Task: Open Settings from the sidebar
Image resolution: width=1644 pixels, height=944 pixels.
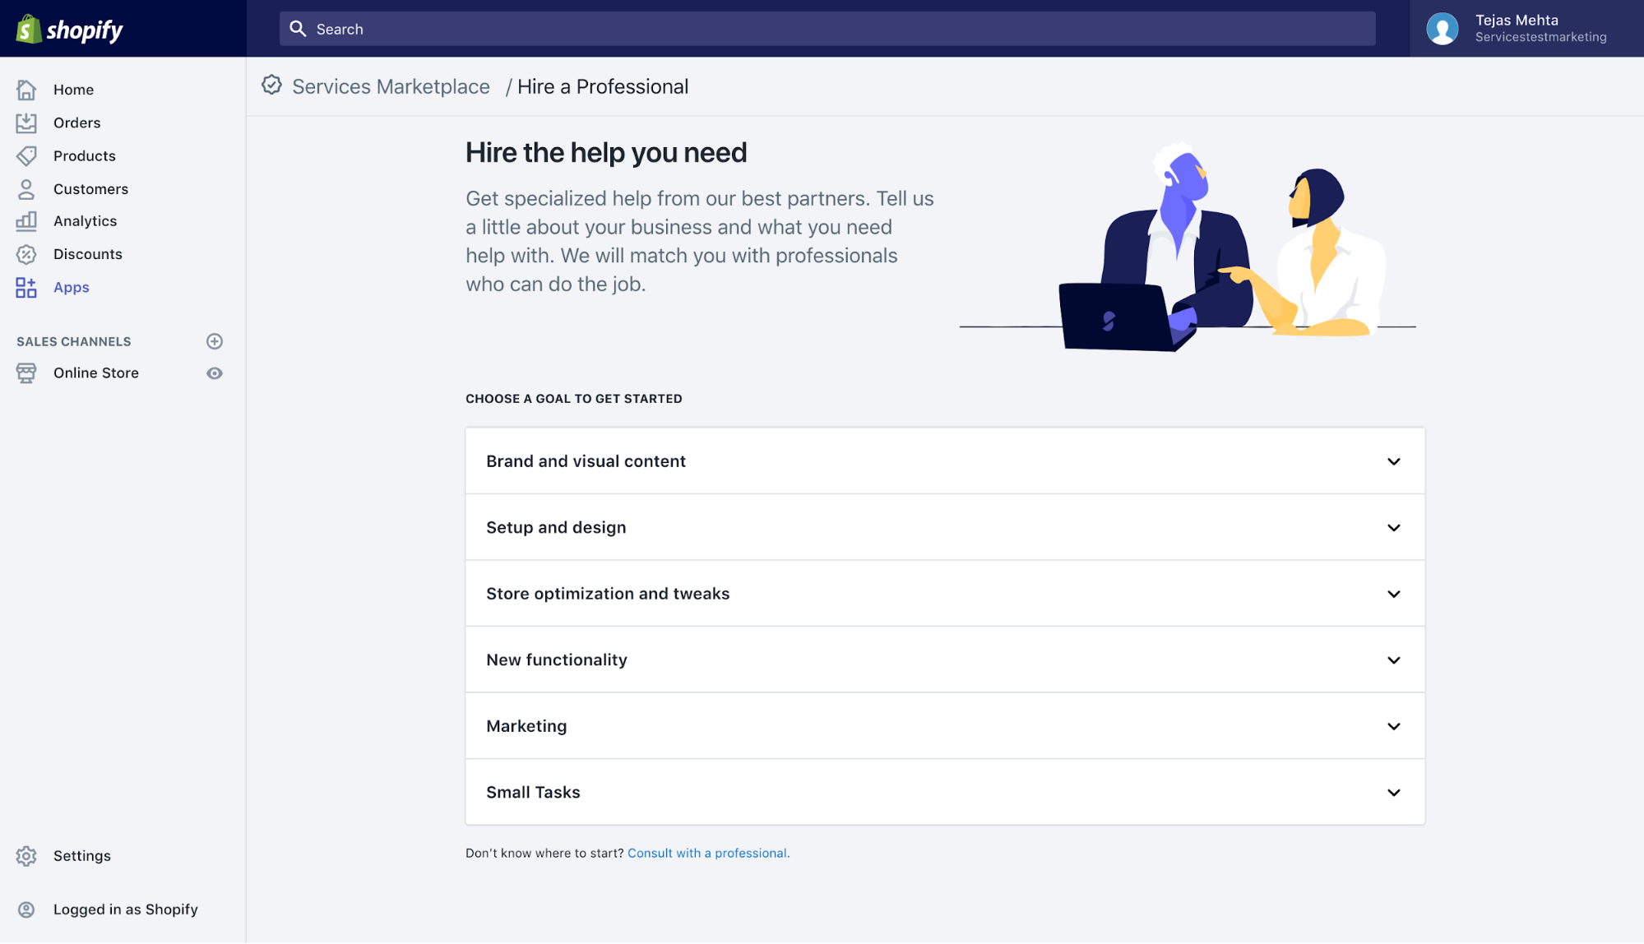Action: point(81,855)
